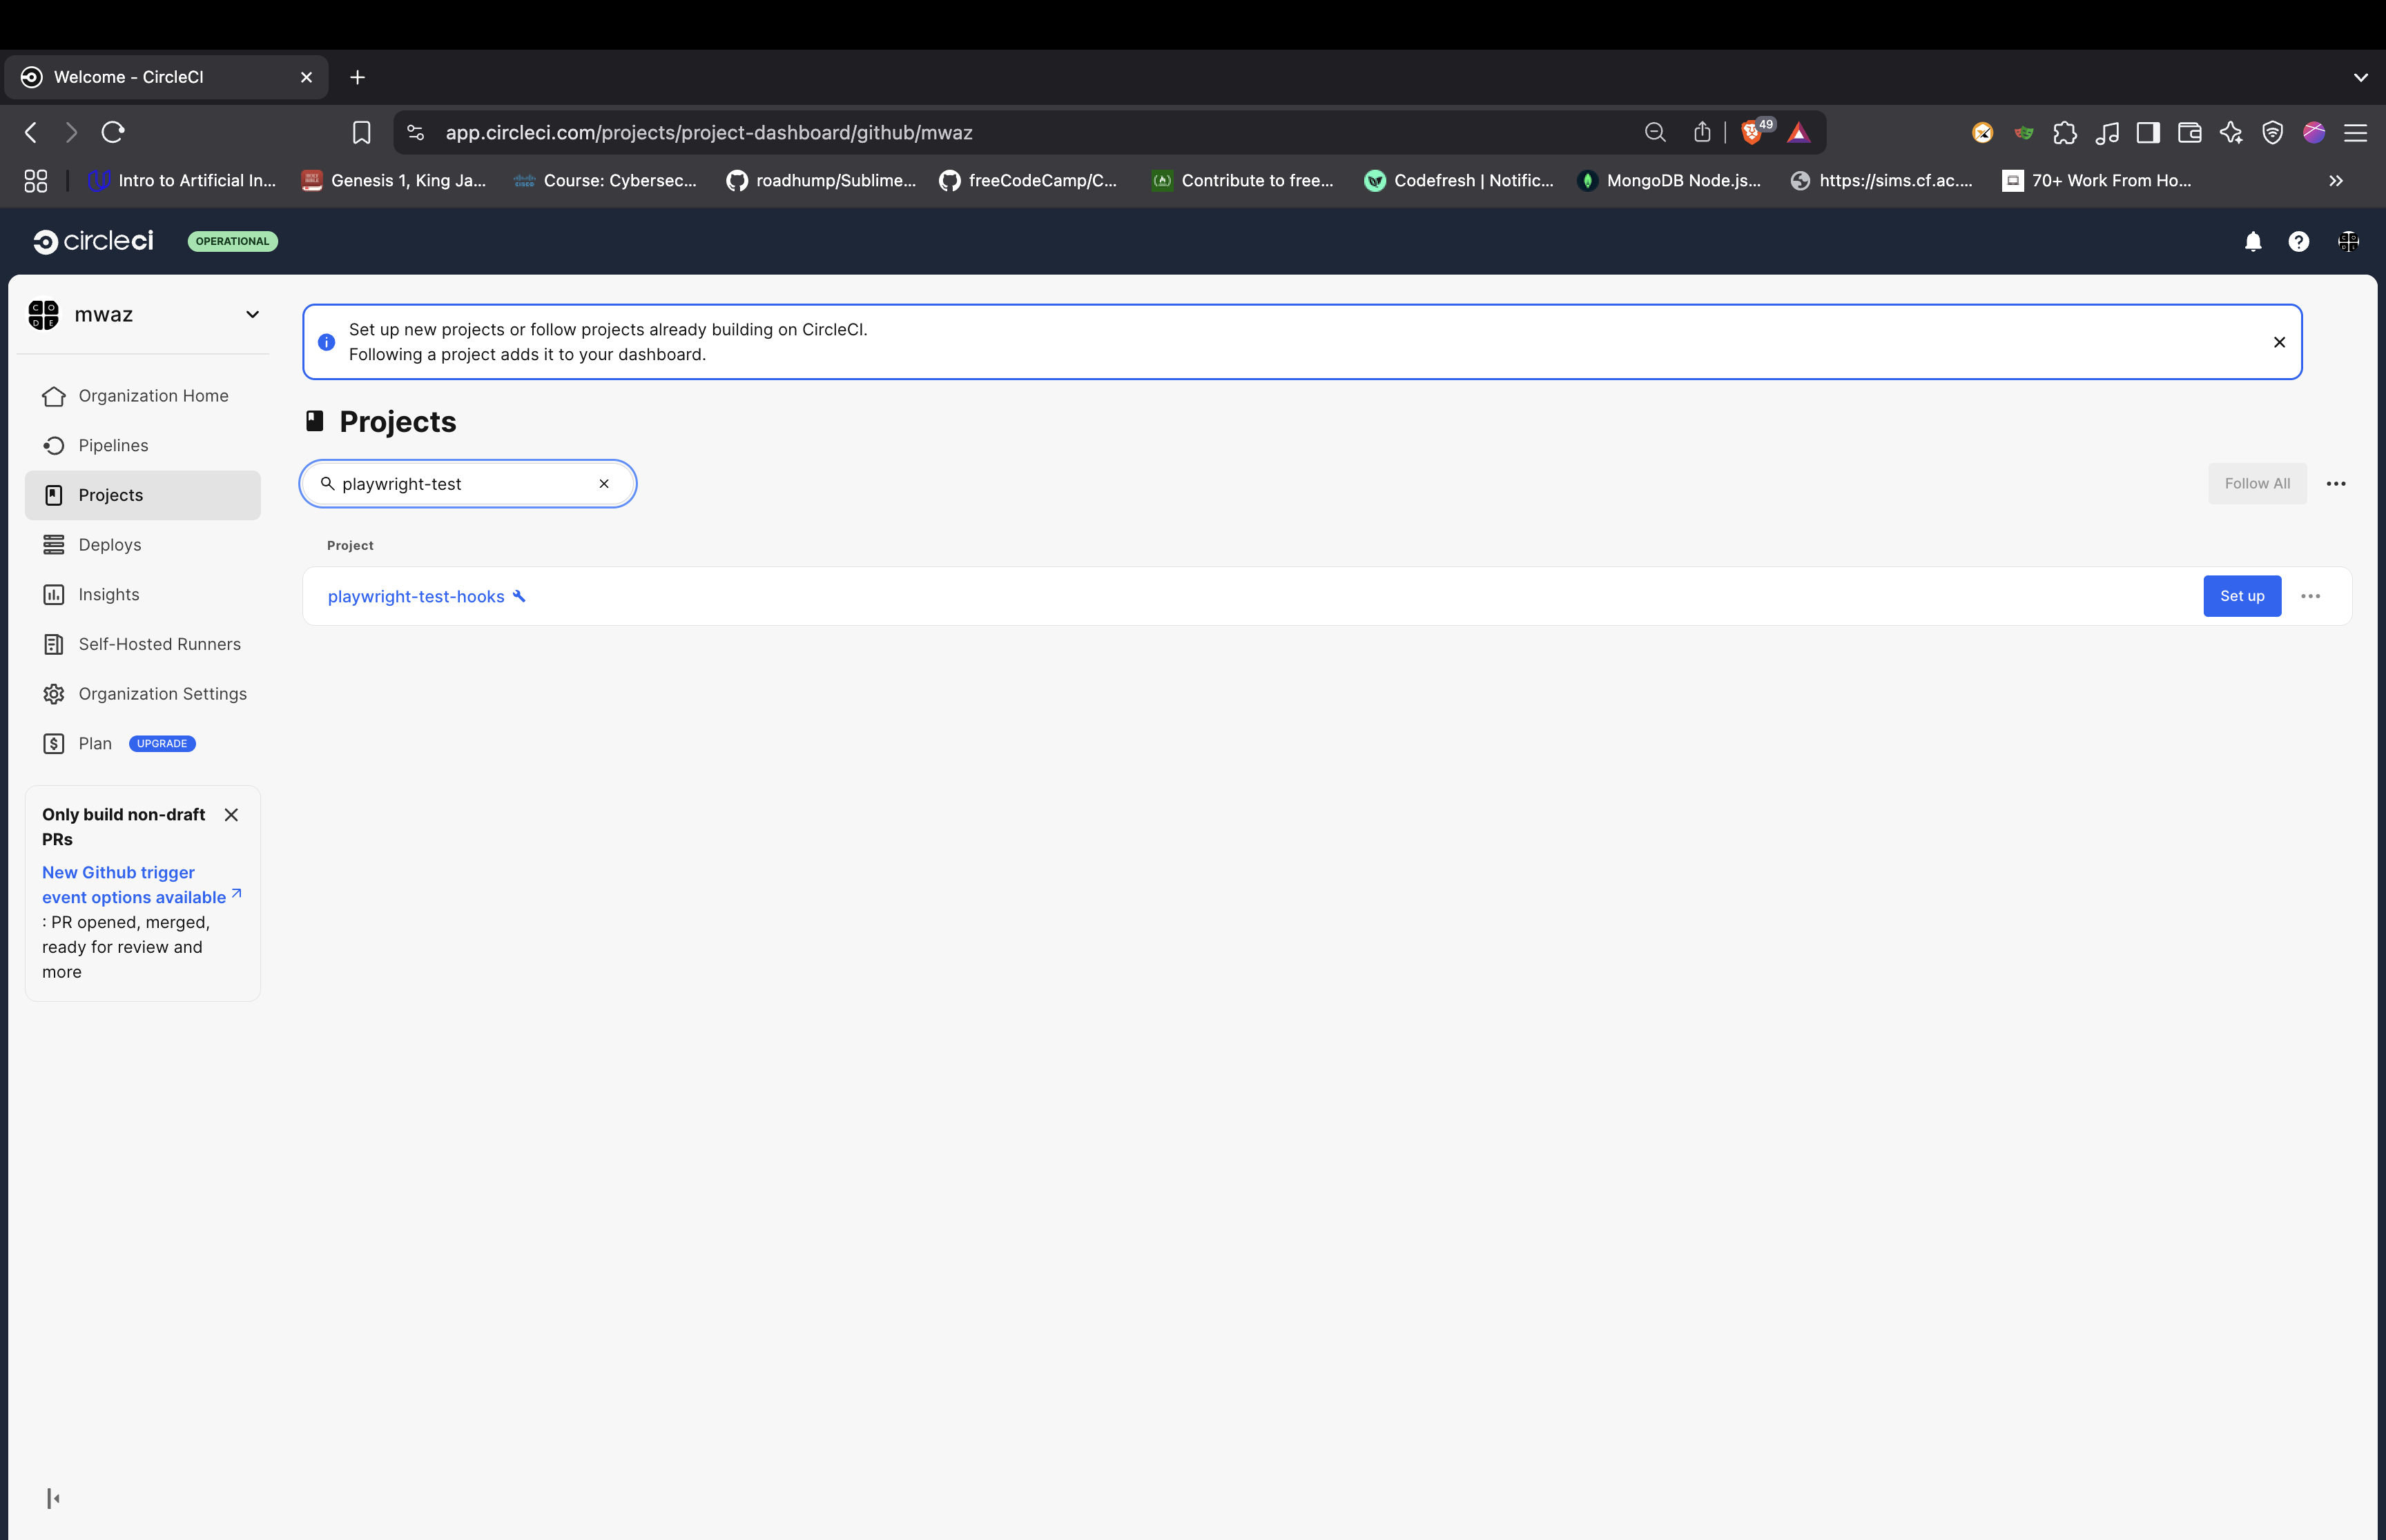Clear the playwright-test search field

coord(604,483)
